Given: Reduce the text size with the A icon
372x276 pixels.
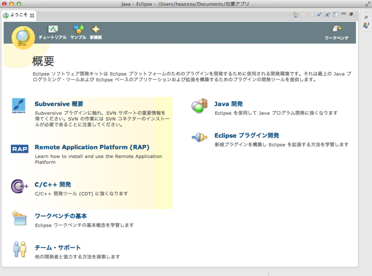Looking at the screenshot, I should [319, 15].
